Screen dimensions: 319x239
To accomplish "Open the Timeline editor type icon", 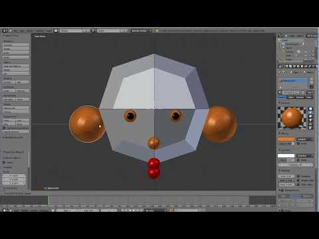I will (x=5, y=210).
